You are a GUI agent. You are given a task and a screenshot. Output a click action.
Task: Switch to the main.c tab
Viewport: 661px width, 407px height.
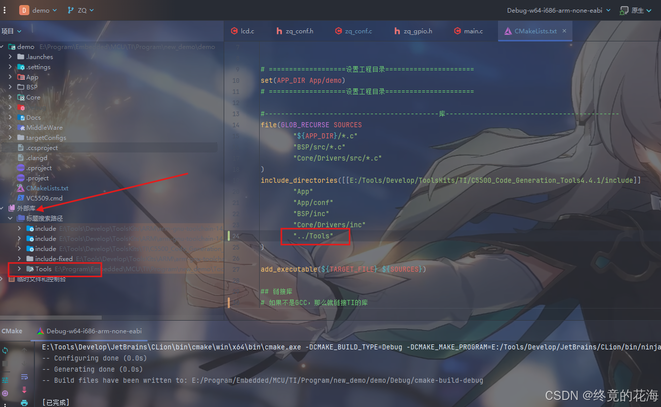tap(468, 31)
